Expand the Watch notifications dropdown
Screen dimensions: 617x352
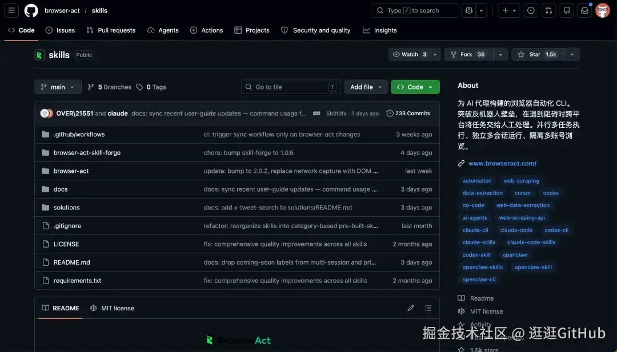(435, 55)
